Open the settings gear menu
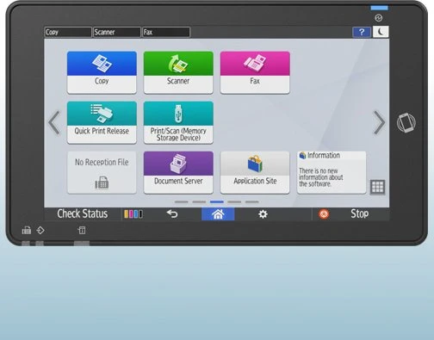 pyautogui.click(x=263, y=214)
